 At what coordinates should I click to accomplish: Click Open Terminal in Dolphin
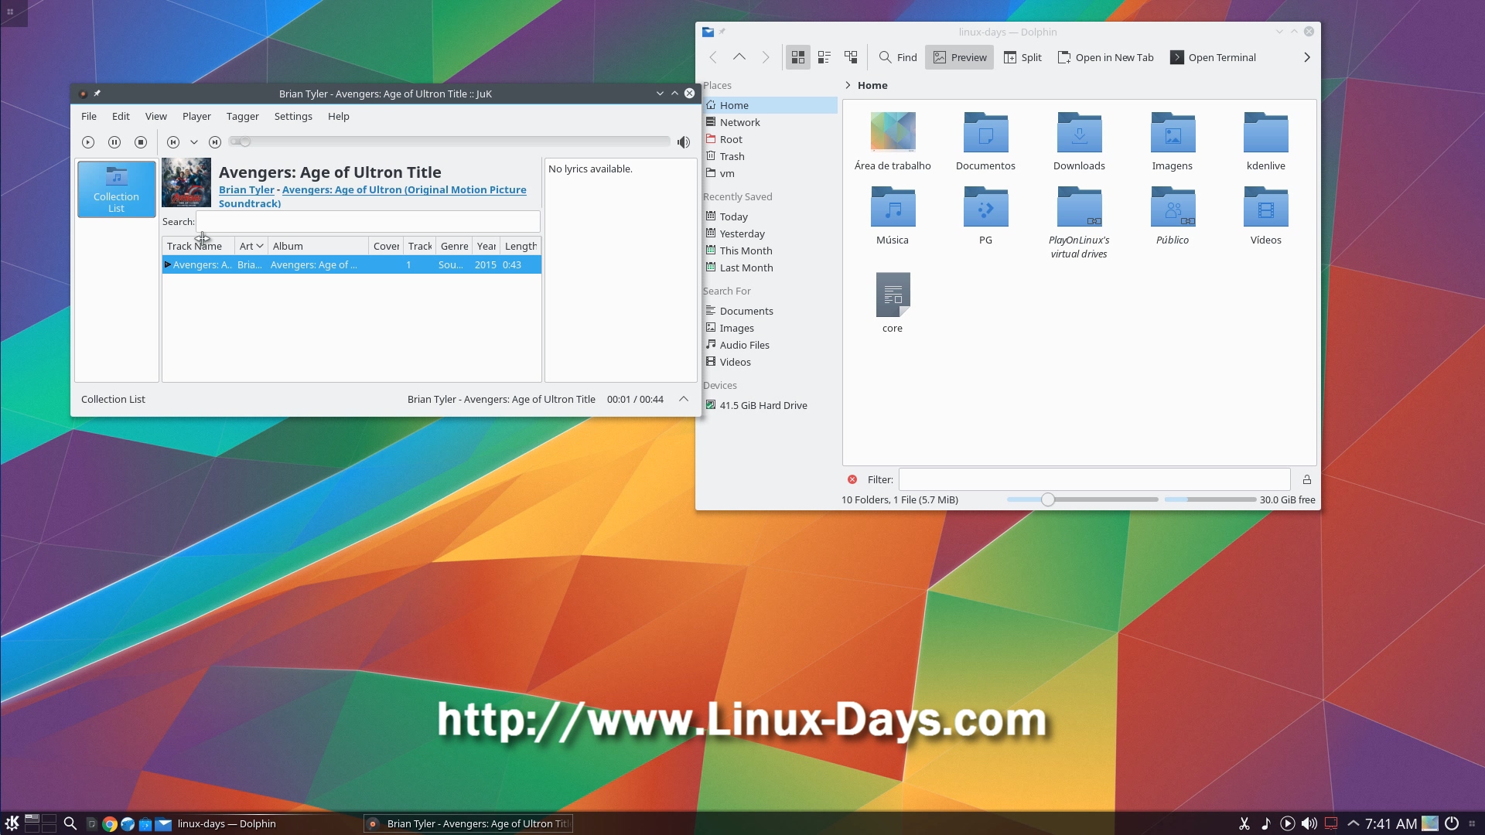click(x=1214, y=58)
